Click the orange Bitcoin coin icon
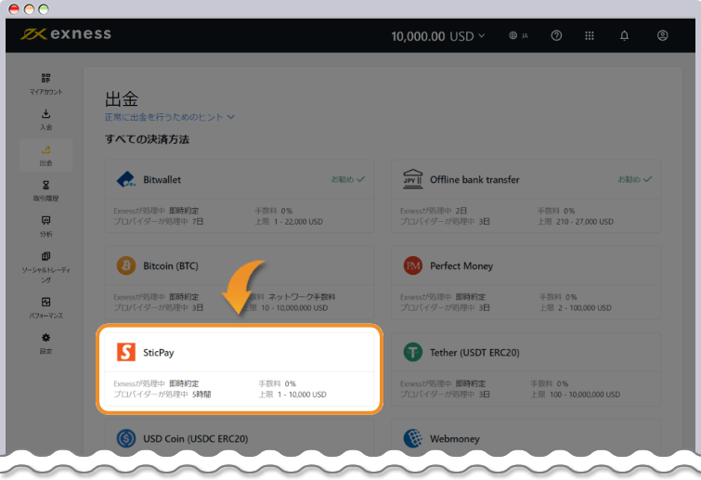 point(126,266)
